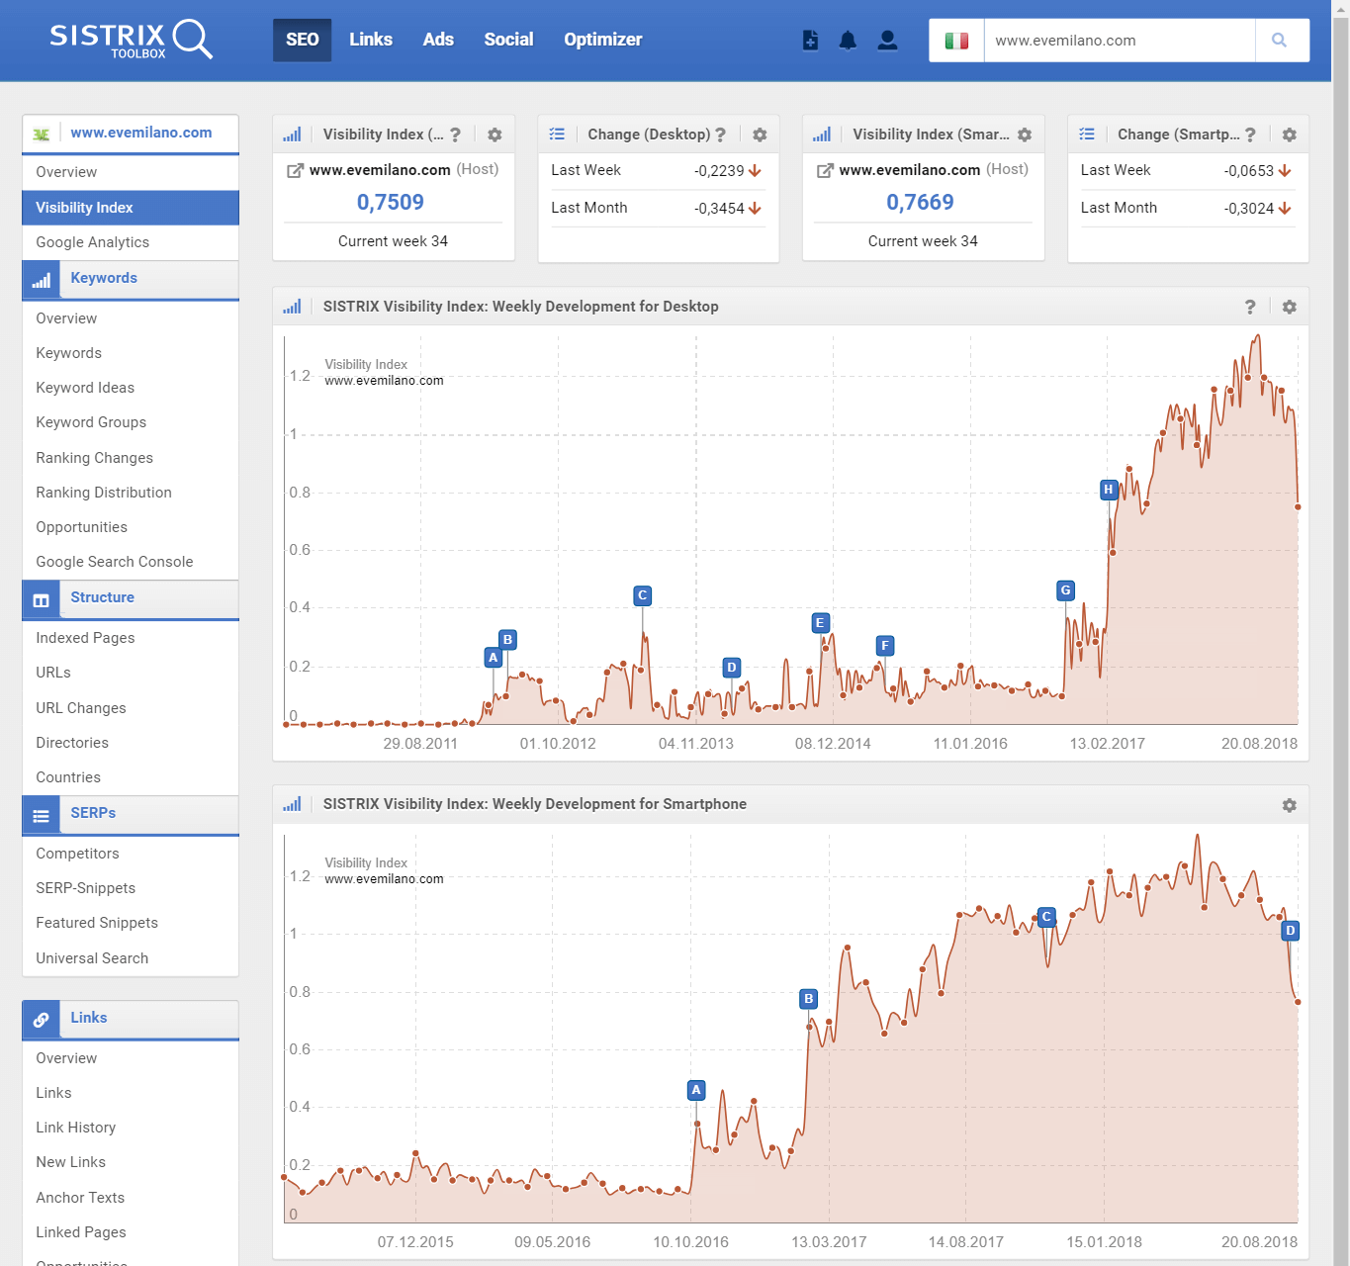Image resolution: width=1350 pixels, height=1266 pixels.
Task: Open Keyword Ideas in the sidebar
Action: (x=131, y=388)
